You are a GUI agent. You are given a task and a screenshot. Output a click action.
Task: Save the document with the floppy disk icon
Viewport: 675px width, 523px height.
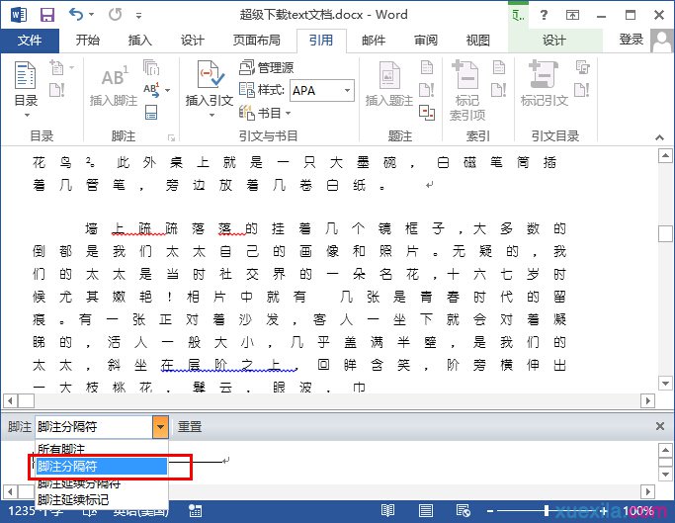(46, 15)
